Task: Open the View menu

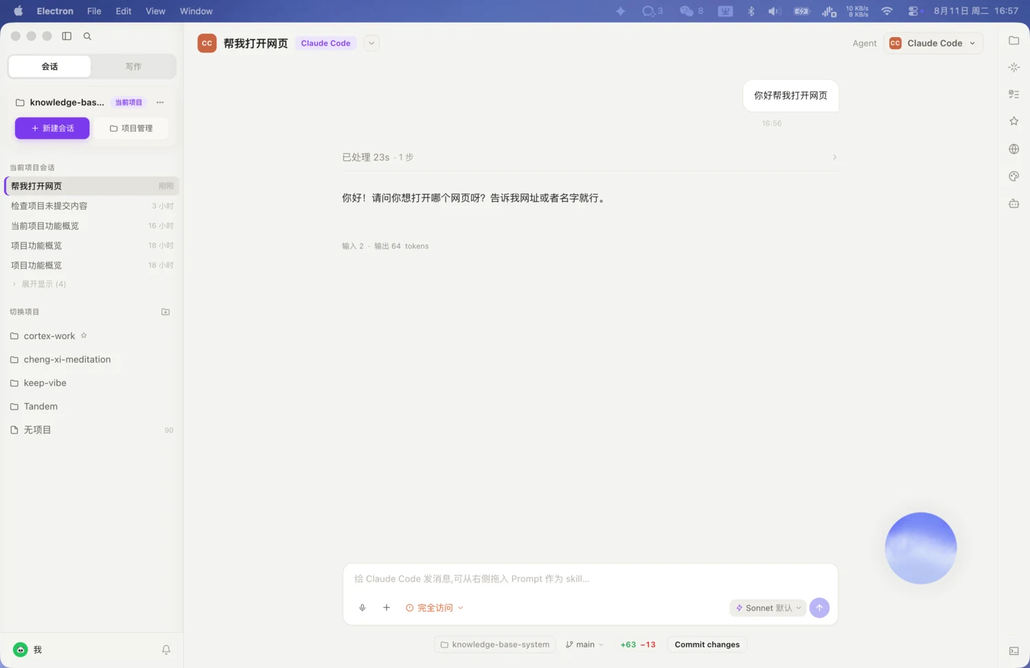Action: [155, 11]
